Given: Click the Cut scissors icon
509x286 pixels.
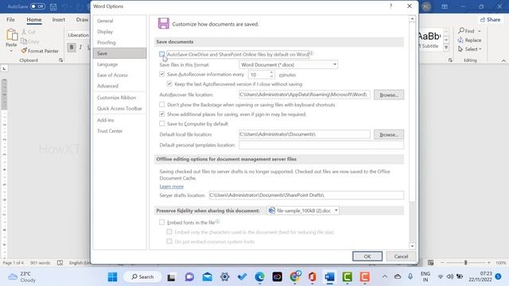Looking at the screenshot, I should coord(24,32).
